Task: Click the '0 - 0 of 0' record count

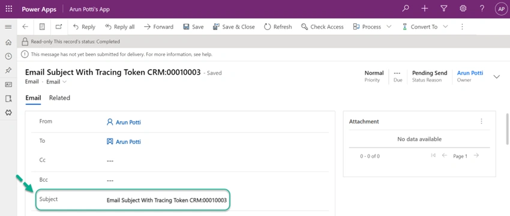Action: coord(370,156)
